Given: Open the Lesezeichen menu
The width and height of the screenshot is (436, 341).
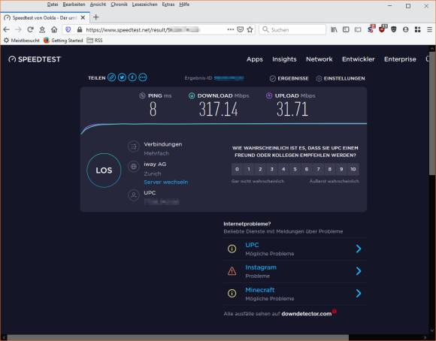Looking at the screenshot, I should click(x=144, y=5).
